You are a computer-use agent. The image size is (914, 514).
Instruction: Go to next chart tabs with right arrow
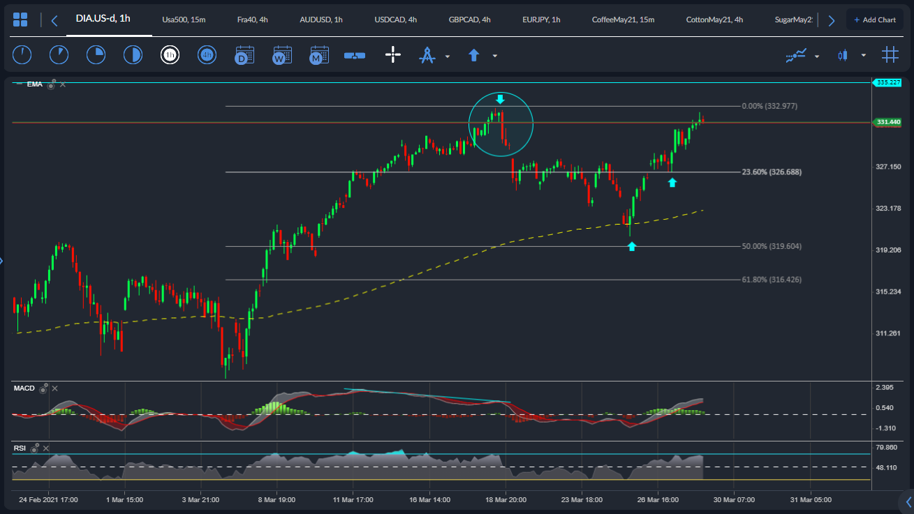point(831,20)
